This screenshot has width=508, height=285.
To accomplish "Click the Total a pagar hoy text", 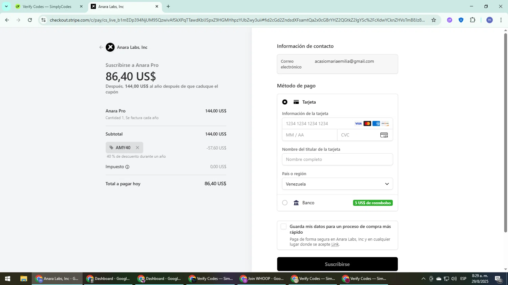I will tap(123, 184).
